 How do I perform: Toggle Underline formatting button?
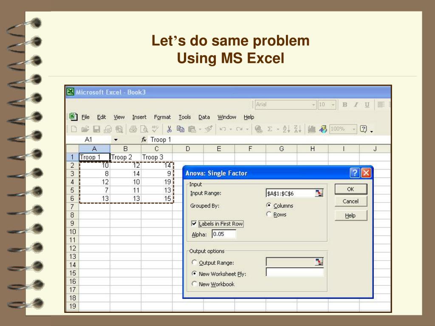(367, 104)
